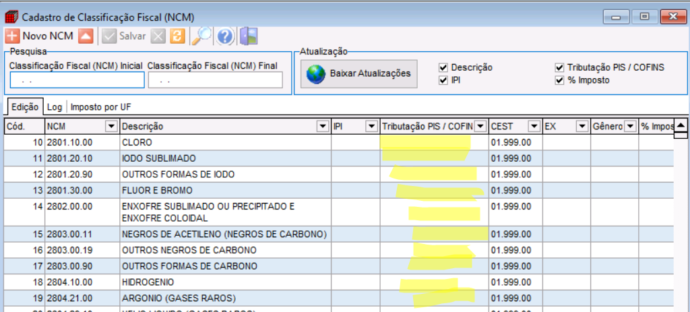Image resolution: width=690 pixels, height=312 pixels.
Task: Click NCM code 2802.00.00
Action: 69,206
